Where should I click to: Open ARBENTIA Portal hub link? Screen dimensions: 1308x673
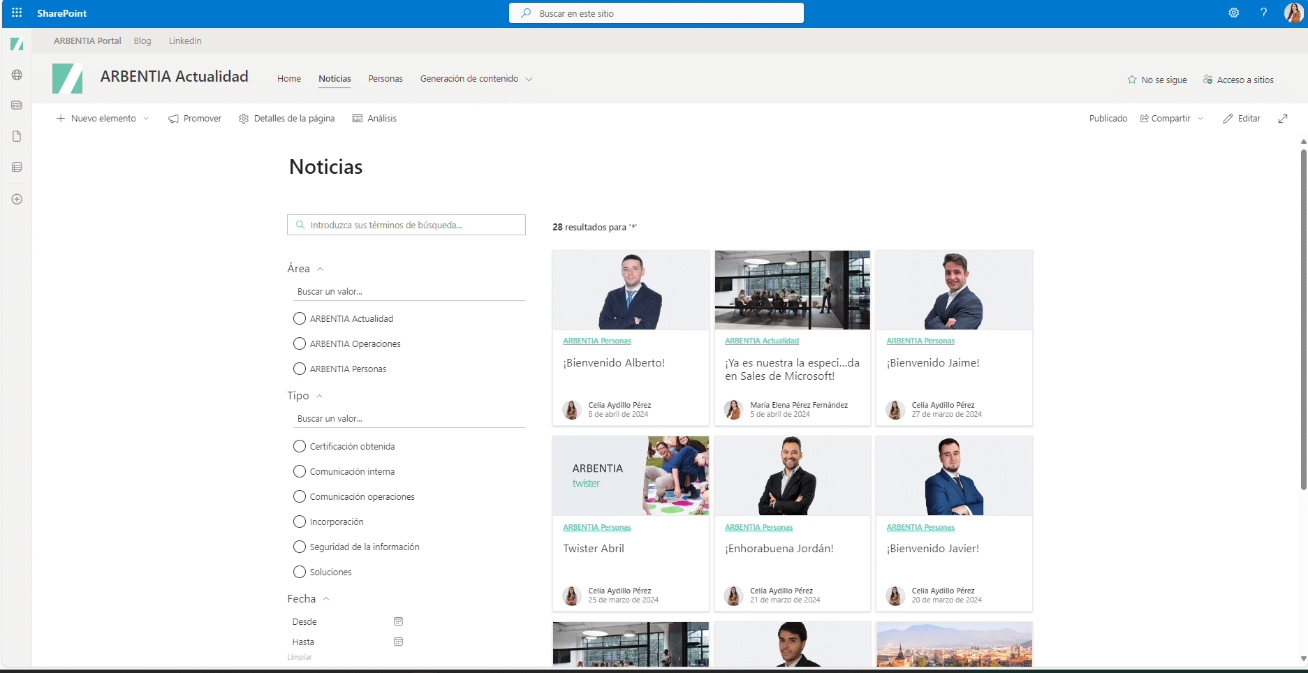(x=87, y=41)
